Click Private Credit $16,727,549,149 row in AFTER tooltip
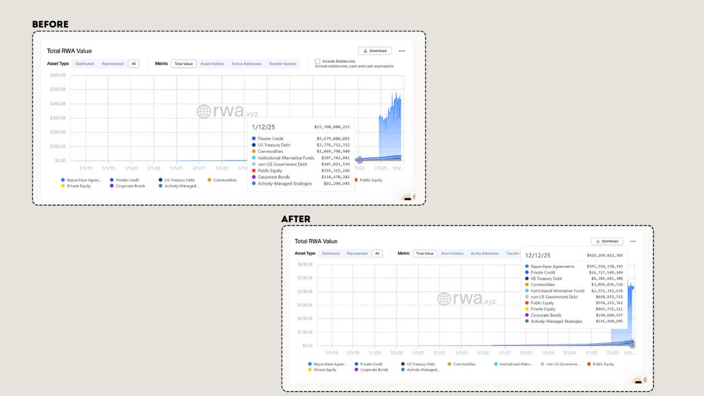 click(574, 272)
